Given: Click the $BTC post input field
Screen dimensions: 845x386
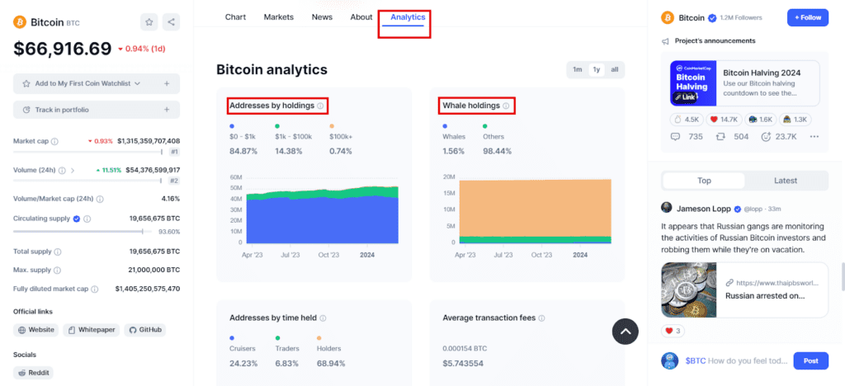Looking at the screenshot, I should [736, 360].
